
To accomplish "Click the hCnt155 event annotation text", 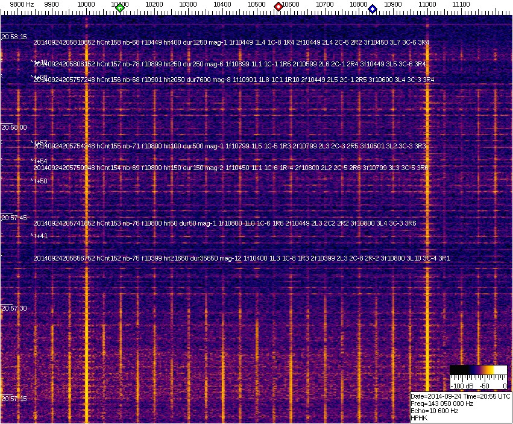I will [230, 146].
